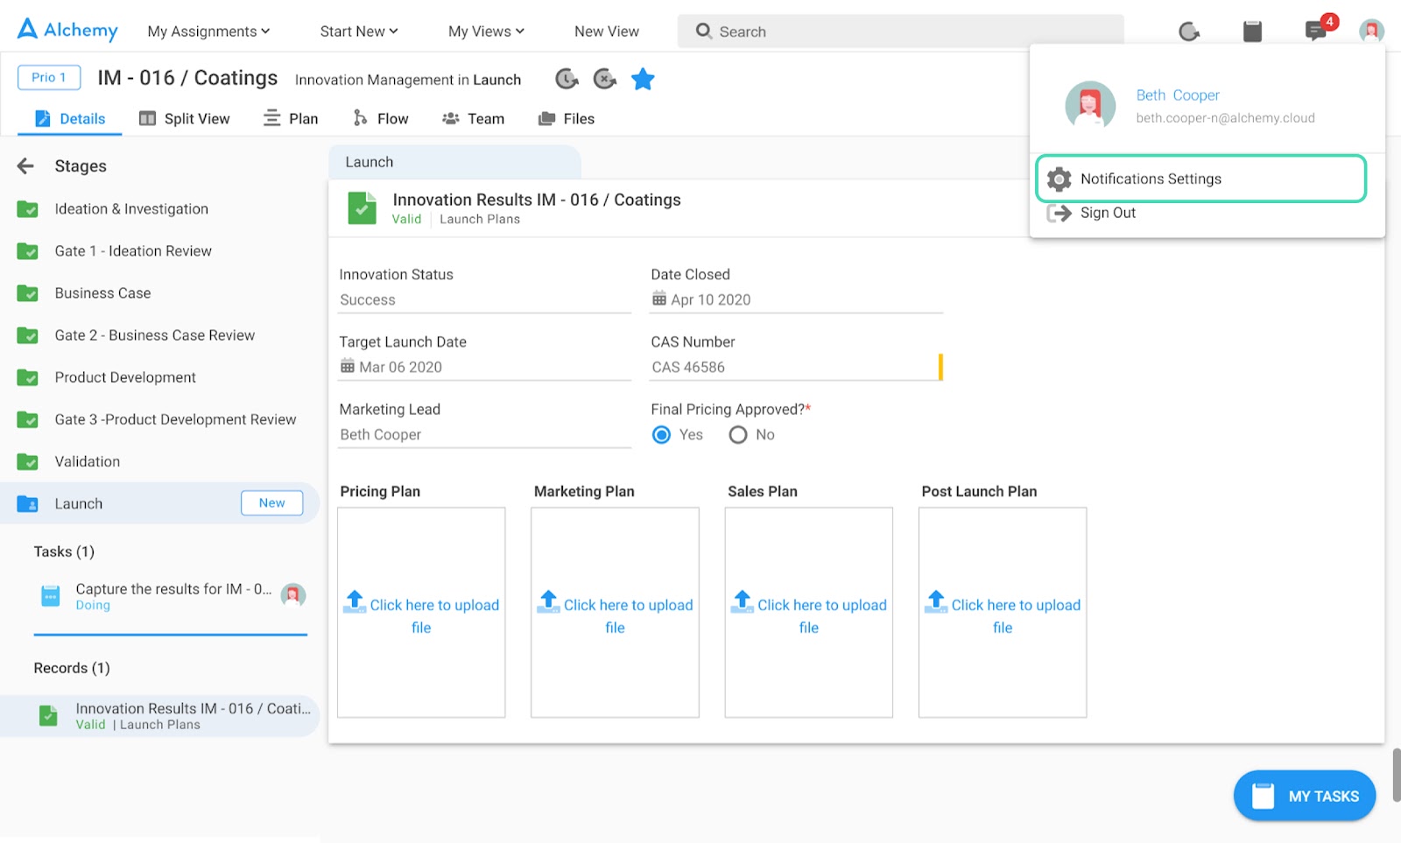
Task: Click the vertical scrollbar thumb at right edge
Action: click(1397, 775)
